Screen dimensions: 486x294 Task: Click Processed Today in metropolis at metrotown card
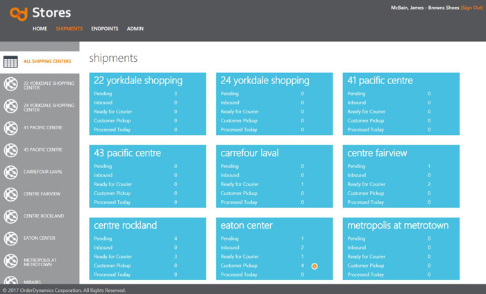point(389,275)
